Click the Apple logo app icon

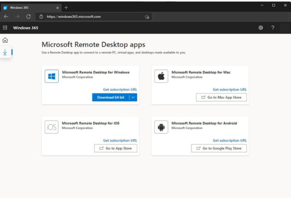161,76
